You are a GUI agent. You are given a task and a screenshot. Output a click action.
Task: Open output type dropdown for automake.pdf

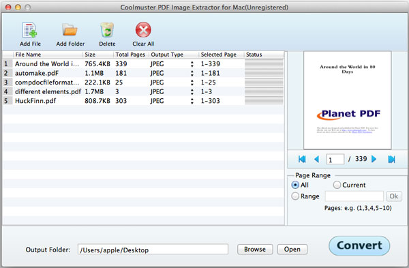(x=192, y=74)
